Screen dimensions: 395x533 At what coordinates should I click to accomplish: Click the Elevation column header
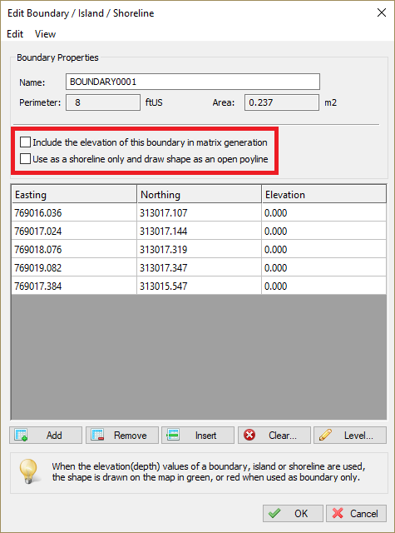(324, 194)
